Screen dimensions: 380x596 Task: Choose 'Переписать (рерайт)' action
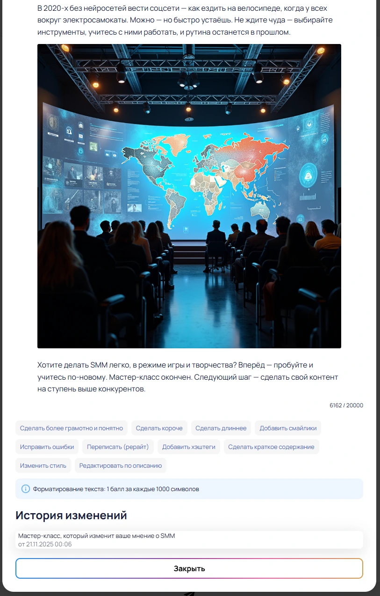[x=118, y=447]
